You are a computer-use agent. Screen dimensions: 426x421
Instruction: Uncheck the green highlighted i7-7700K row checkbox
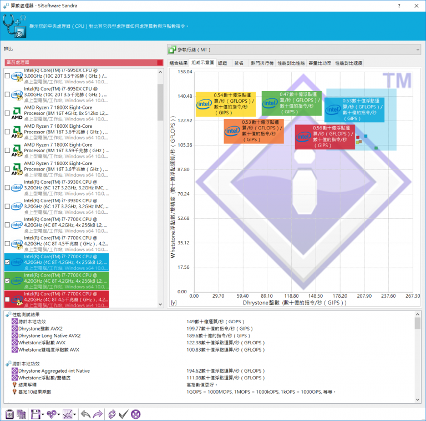8,280
